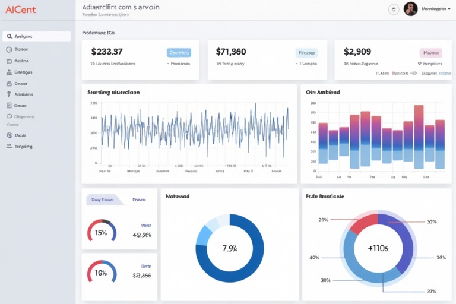Click the document icon below the microphone icon
The image size is (456, 304).
(x=9, y=105)
